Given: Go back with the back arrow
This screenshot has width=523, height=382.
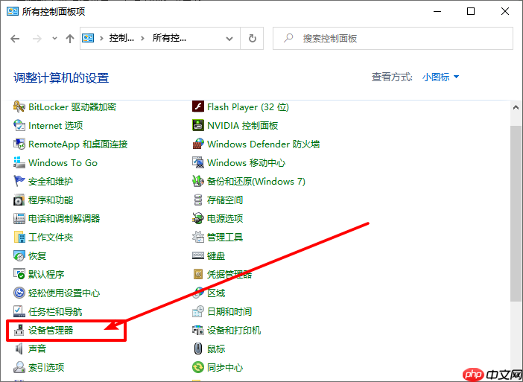Looking at the screenshot, I should 15,39.
